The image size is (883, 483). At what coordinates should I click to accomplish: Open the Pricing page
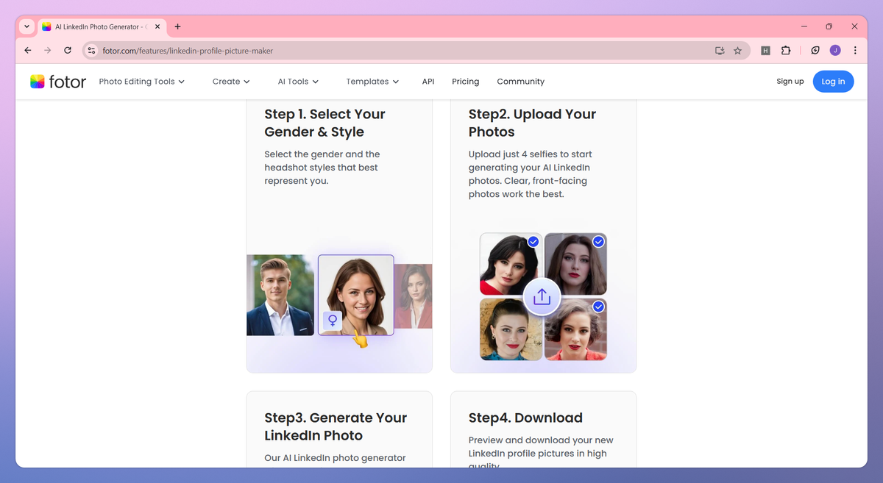[466, 82]
